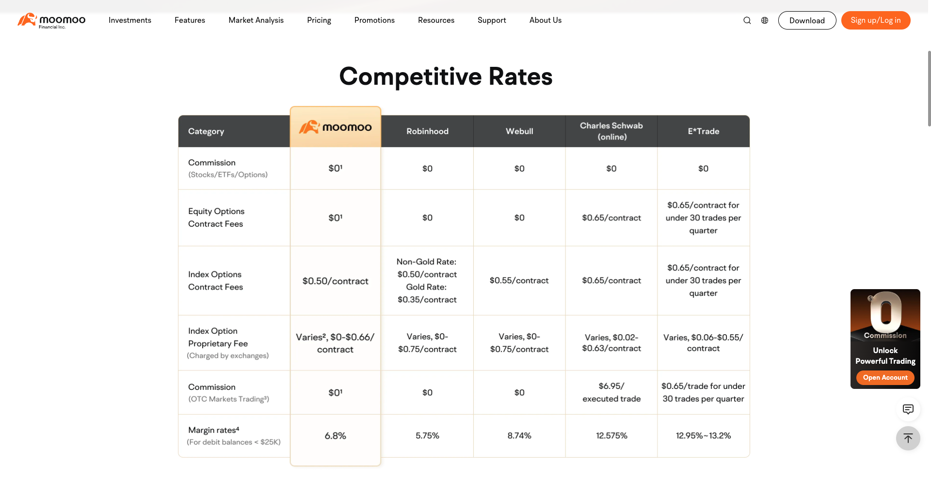Screen dimensions: 931x478
Task: Click the zero commission promo image
Action: point(885,315)
